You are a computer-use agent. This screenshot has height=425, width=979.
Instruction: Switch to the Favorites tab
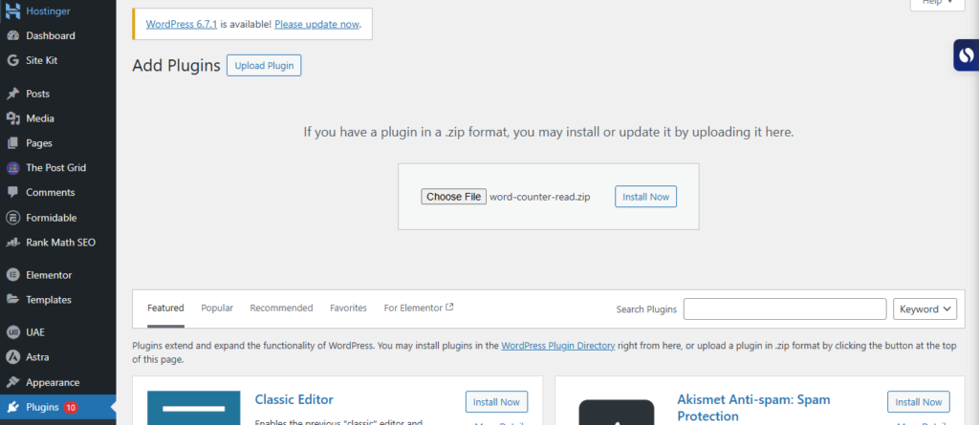click(348, 308)
